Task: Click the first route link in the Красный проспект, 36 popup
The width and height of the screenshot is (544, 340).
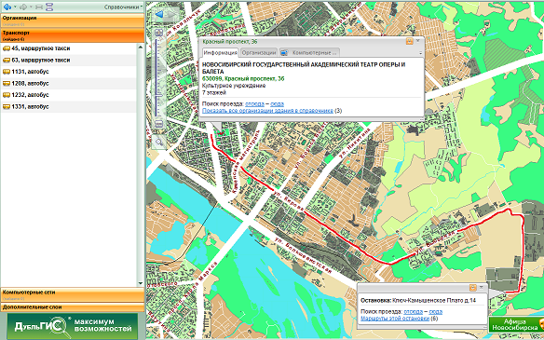Action: click(254, 103)
